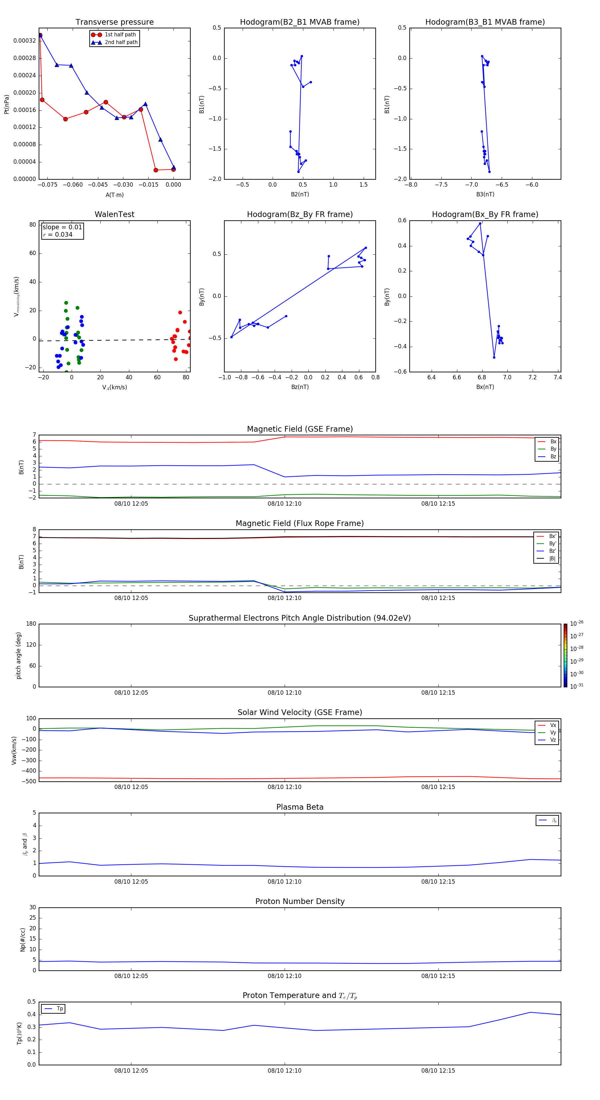Click the Proton Number Density title
The image size is (600, 1100).
(300, 901)
